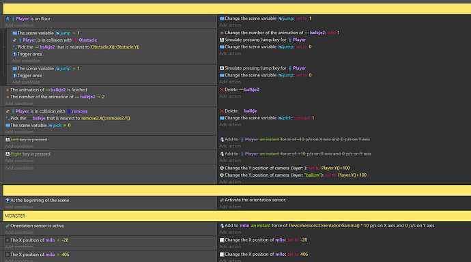This screenshot has width=471, height=262.
Task: Click "Add action" under "milo: set to -28"
Action: point(230,247)
